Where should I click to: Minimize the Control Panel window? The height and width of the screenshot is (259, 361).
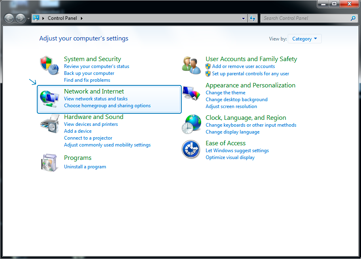(323, 4)
